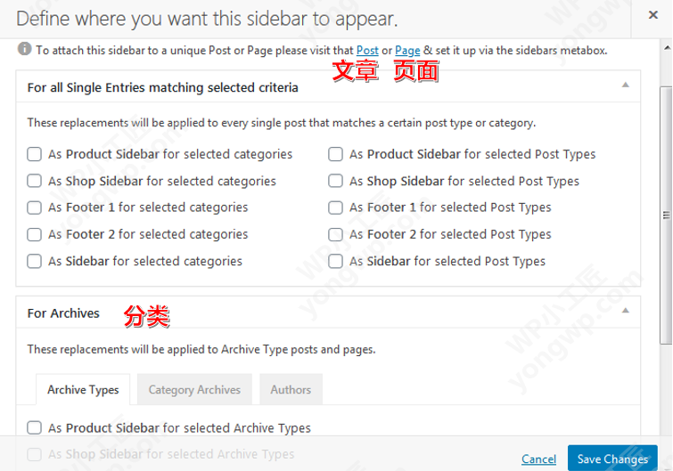Tick Shop Sidebar for selected Post Types

coord(336,181)
